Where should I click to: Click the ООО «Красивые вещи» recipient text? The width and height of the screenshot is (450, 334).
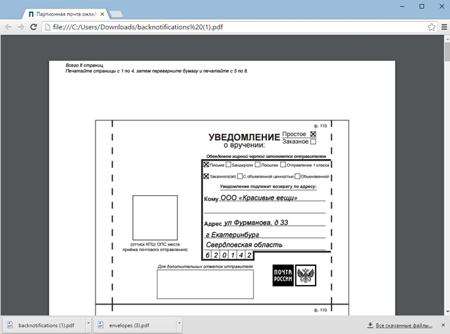(258, 198)
